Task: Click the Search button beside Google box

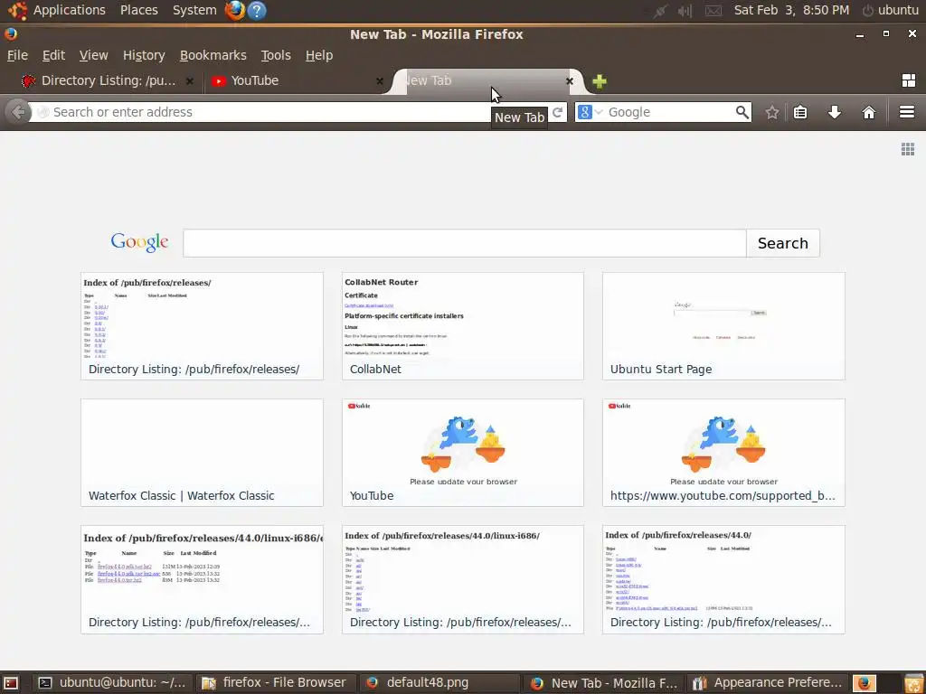Action: 782,243
